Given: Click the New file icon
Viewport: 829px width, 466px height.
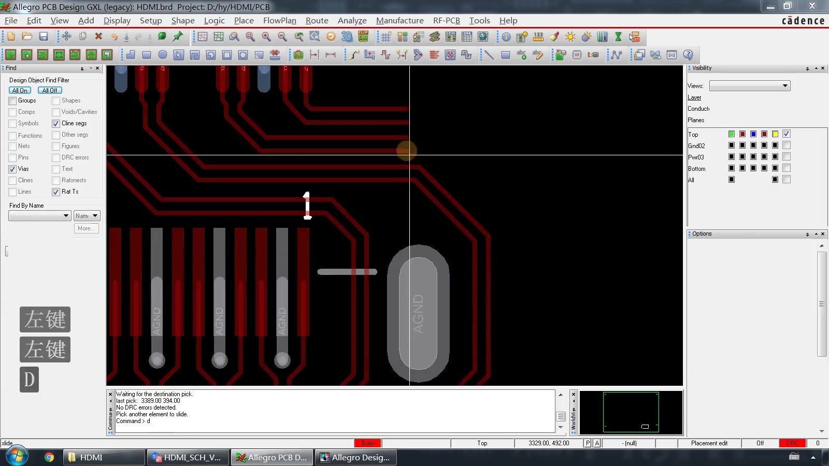Looking at the screenshot, I should pos(11,36).
